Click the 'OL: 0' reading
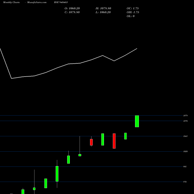Screen dimensions: 194x194 [x=131, y=16]
